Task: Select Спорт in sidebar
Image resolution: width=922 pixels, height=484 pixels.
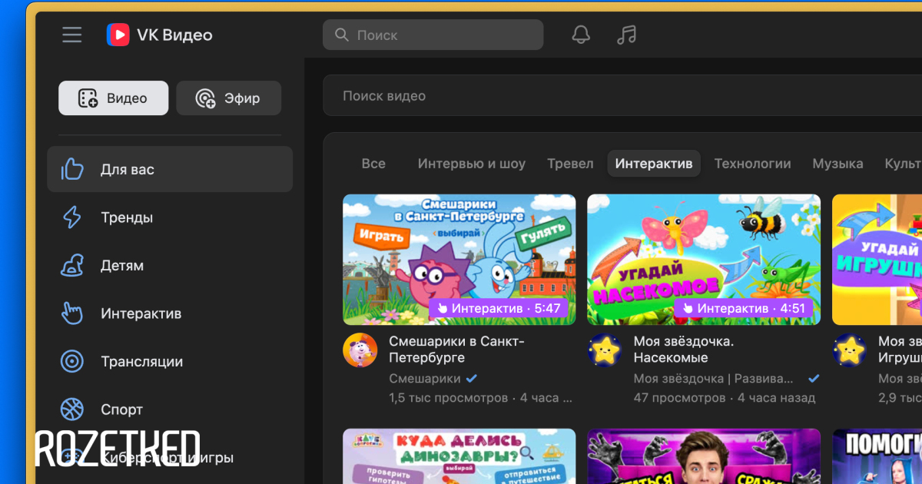Action: coord(121,409)
